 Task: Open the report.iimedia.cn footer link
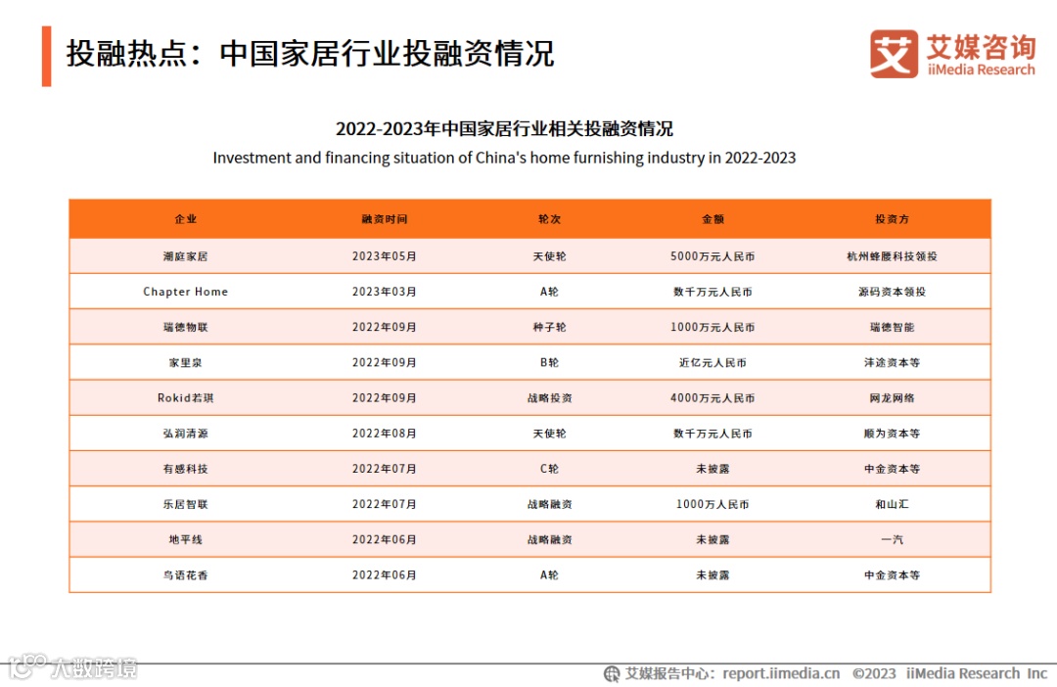781,673
